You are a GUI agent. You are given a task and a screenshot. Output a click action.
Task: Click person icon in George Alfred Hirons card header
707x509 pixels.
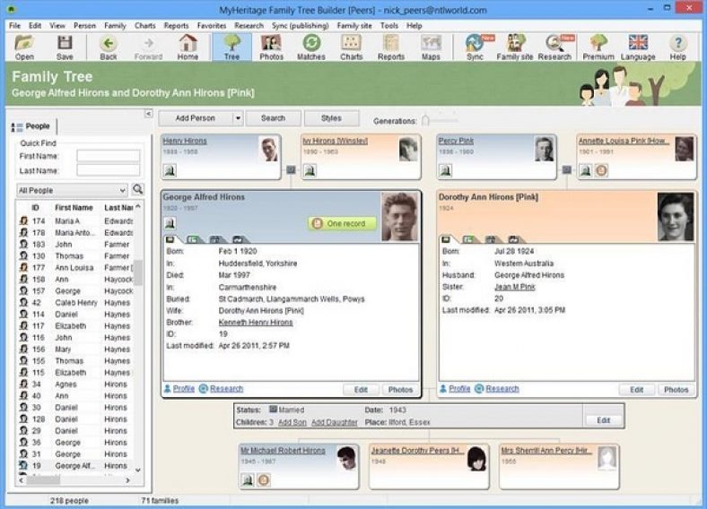[170, 223]
